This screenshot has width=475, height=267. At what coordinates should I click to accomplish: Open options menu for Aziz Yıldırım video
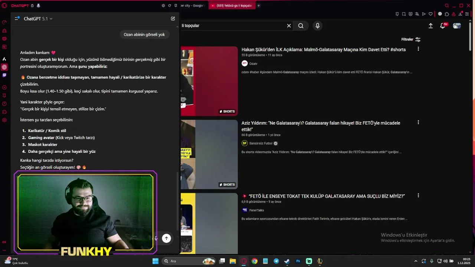[x=418, y=122]
